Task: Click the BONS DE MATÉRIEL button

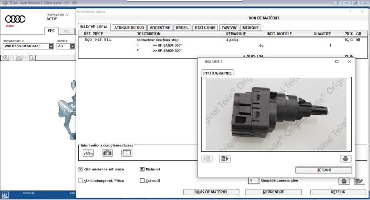Action: point(211,192)
